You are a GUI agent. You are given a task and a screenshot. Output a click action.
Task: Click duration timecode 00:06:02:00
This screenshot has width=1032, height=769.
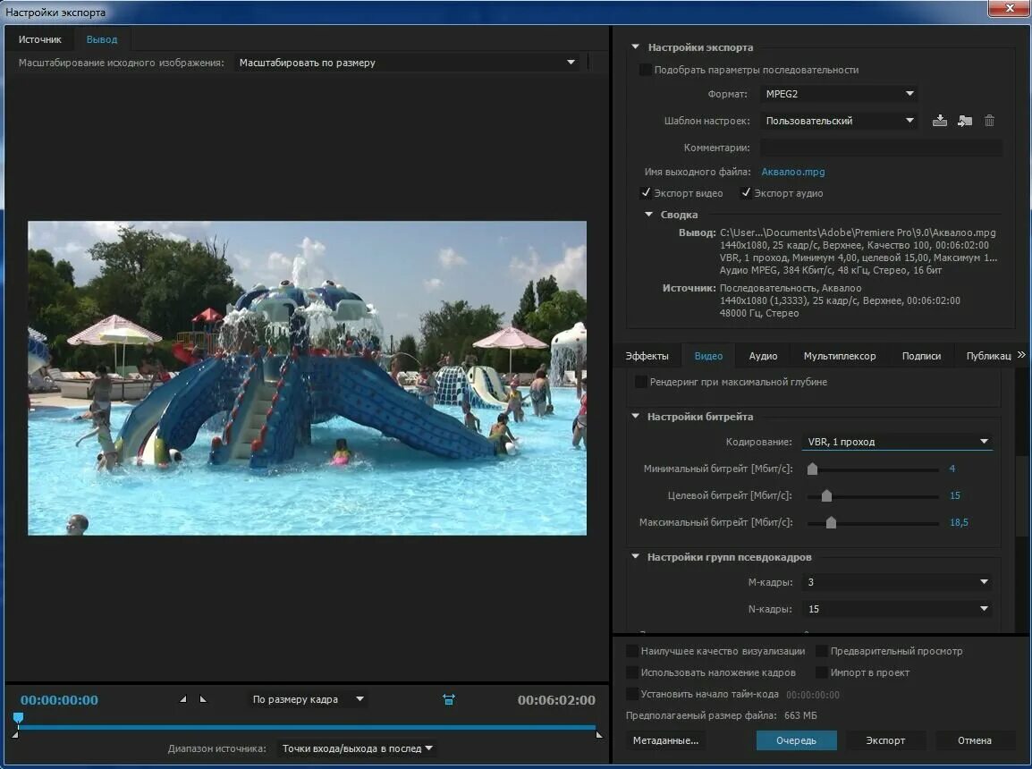556,700
